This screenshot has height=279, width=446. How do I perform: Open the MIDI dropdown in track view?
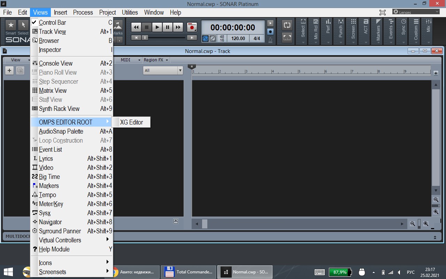pyautogui.click(x=130, y=60)
